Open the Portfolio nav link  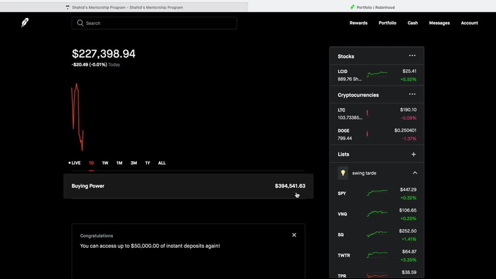tap(387, 23)
